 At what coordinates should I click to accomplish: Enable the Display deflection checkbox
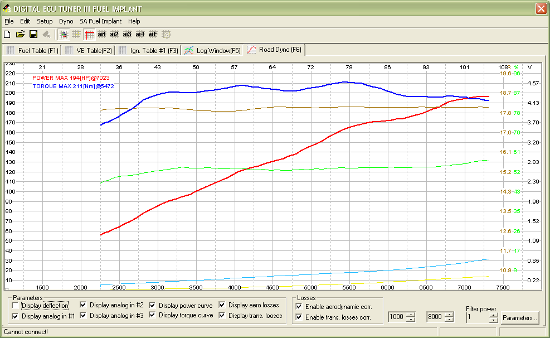(15, 306)
